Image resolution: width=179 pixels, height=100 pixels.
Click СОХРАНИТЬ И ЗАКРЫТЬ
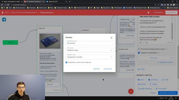click(x=168, y=93)
